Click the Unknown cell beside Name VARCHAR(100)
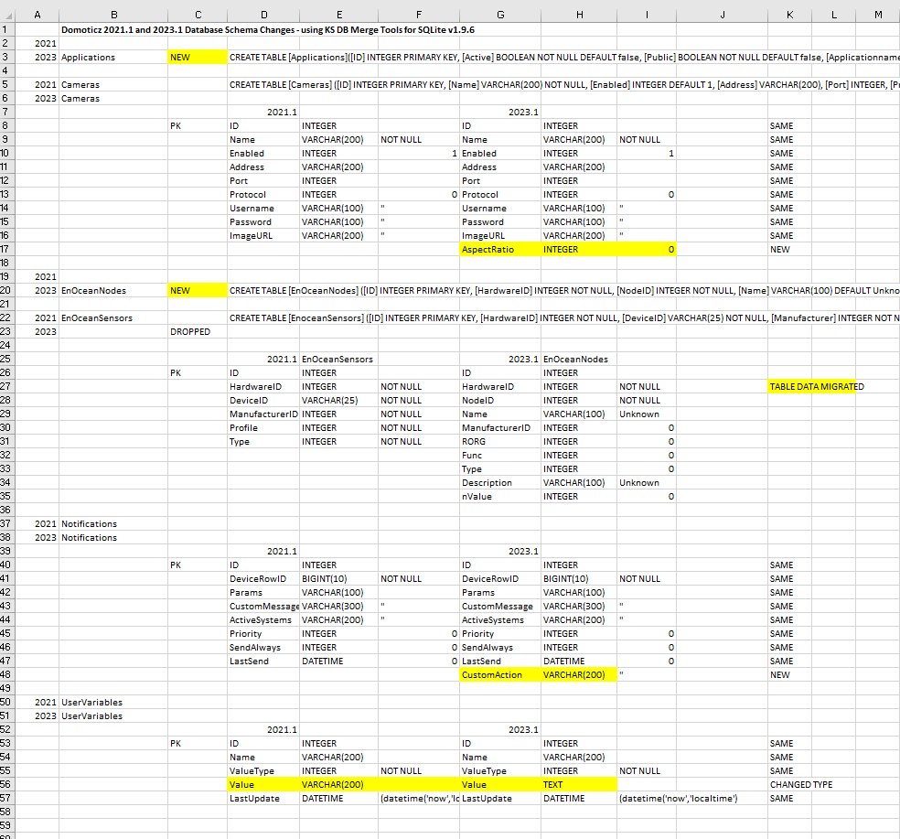Image resolution: width=900 pixels, height=839 pixels. 647,414
